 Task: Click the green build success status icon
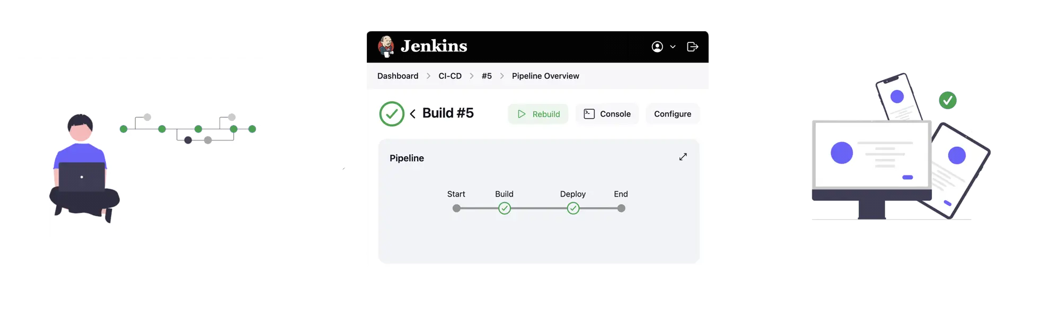pos(392,113)
